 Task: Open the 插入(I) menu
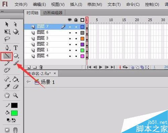[76, 4]
